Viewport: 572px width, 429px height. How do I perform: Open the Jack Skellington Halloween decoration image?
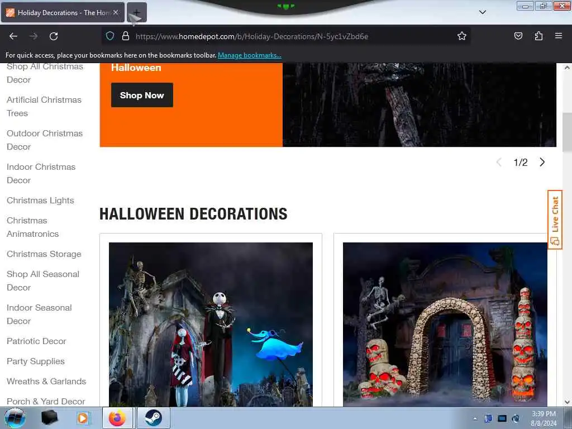click(211, 325)
